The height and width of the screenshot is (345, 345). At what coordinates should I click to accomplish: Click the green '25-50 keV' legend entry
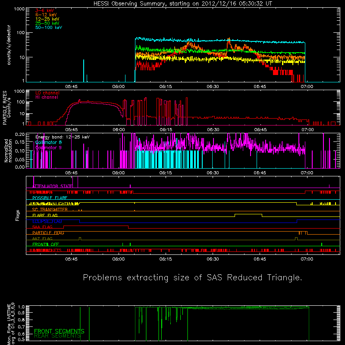47,23
